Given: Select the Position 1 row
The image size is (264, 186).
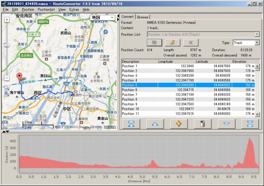Looking at the screenshot, I should point(188,66).
